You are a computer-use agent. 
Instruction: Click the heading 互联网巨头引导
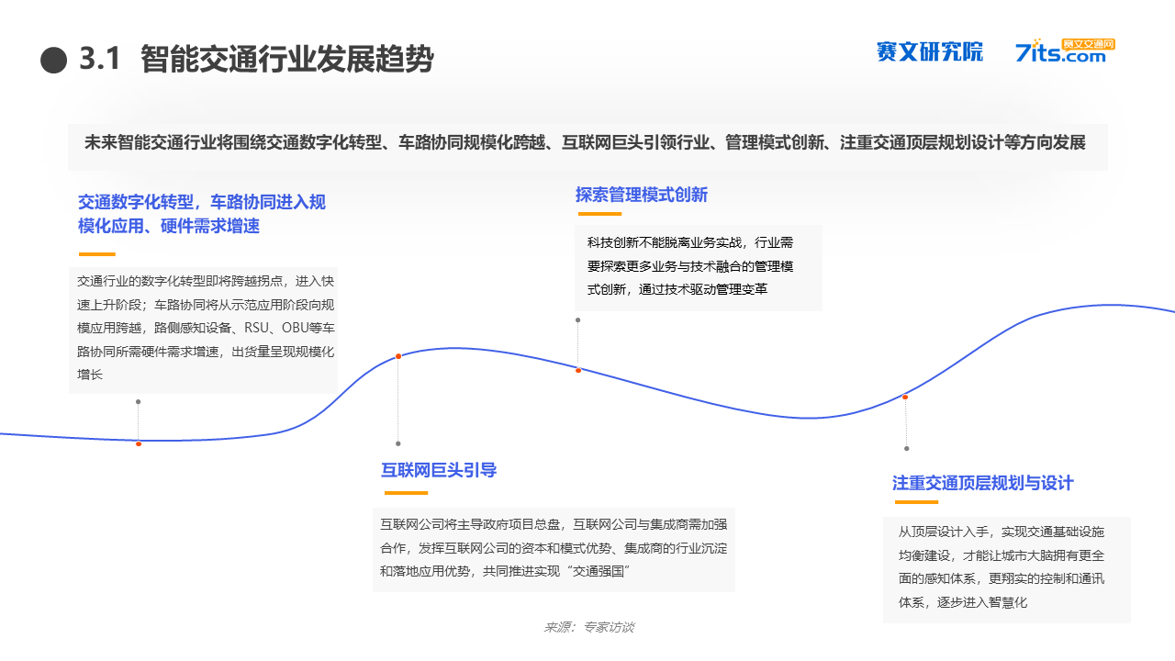click(x=439, y=470)
